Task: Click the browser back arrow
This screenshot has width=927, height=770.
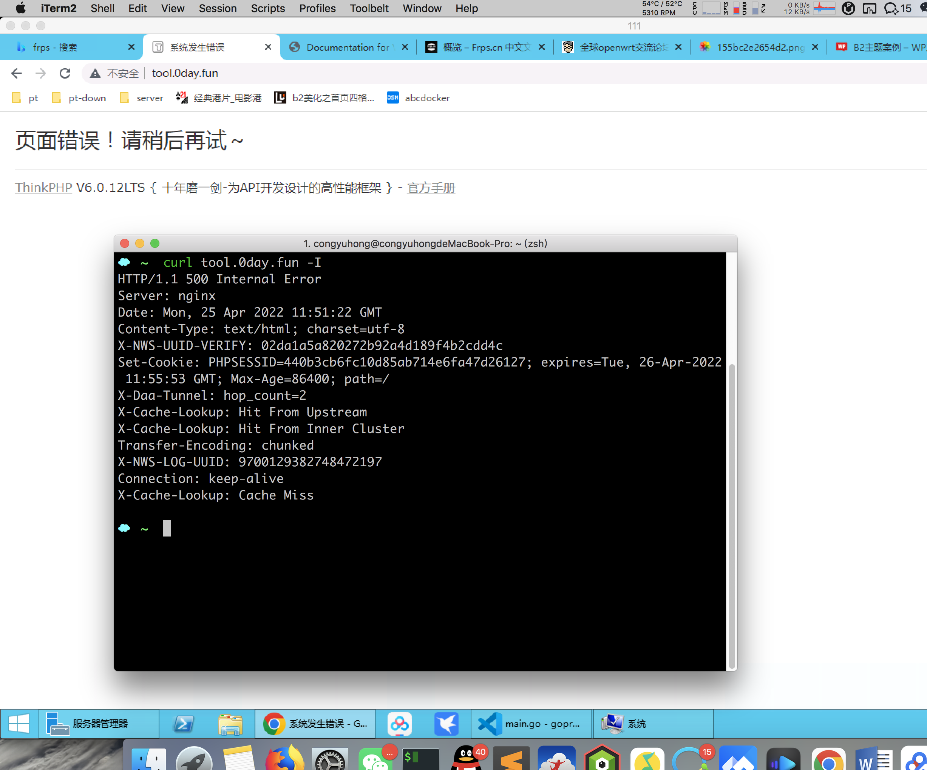Action: pos(17,73)
